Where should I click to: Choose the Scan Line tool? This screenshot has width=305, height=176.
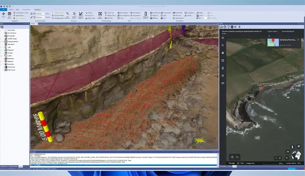(x=89, y=16)
